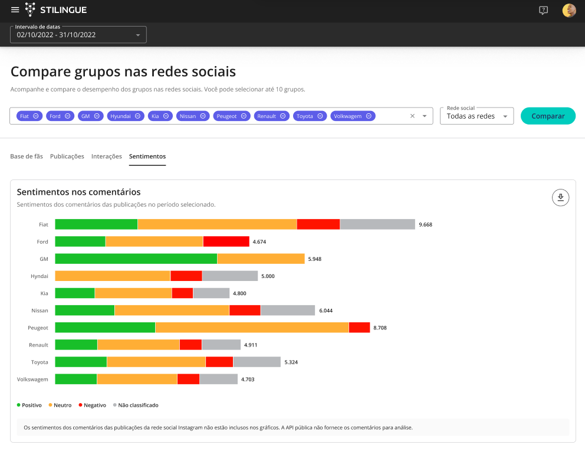Viewport: 585px width, 451px height.
Task: Open the hamburger navigation menu
Action: (15, 10)
